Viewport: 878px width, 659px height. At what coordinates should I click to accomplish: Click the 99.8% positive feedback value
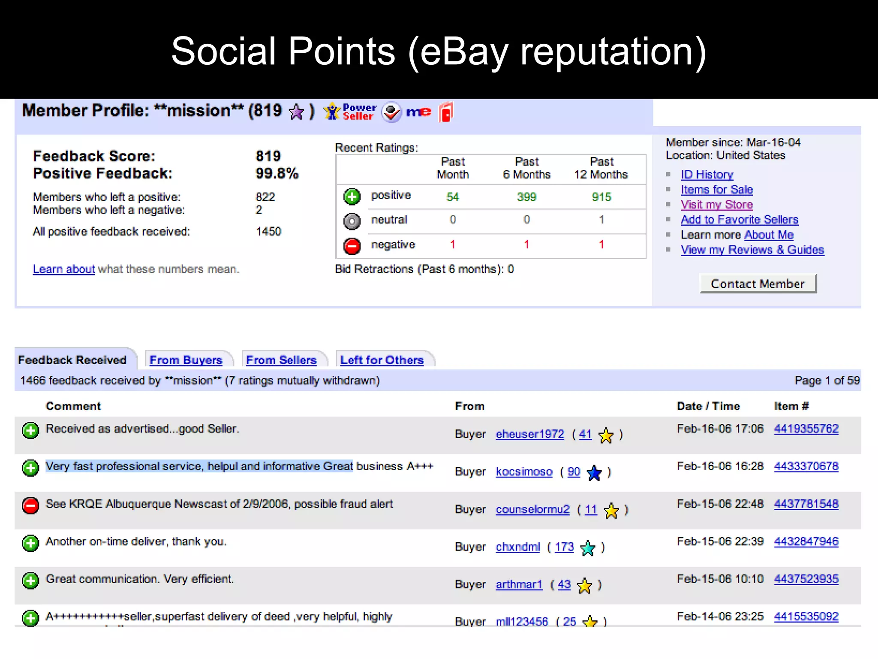coord(277,173)
